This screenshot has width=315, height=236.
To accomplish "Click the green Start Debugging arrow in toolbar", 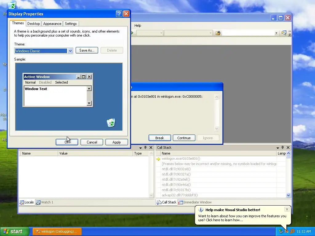I will point(132,33).
